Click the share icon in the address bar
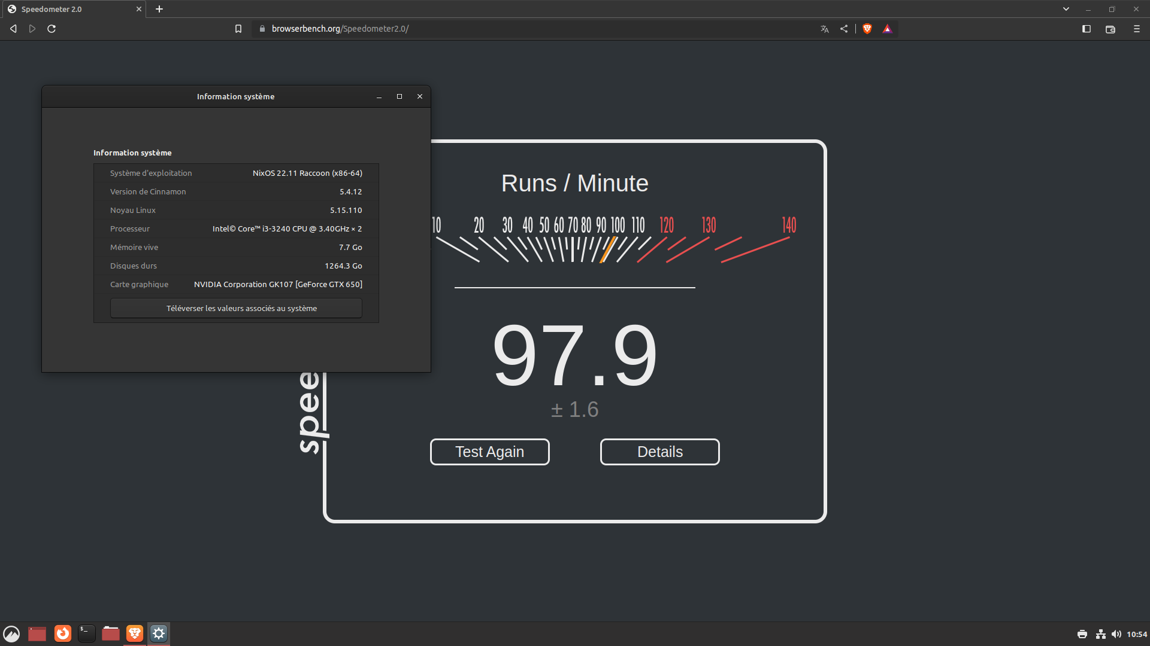The height and width of the screenshot is (646, 1150). (x=844, y=29)
